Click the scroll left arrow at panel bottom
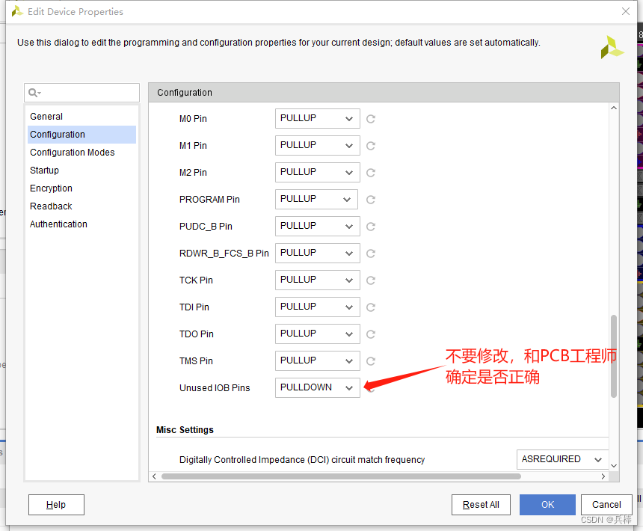The image size is (643, 531). coord(154,476)
